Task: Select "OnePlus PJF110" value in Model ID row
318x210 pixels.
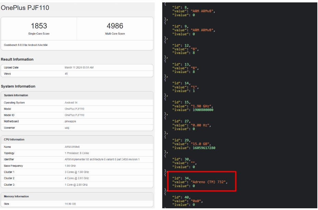Action: tap(74, 115)
